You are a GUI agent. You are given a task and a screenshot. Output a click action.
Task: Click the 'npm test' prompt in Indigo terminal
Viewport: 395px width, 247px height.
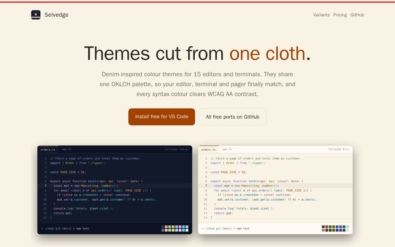click(x=82, y=229)
